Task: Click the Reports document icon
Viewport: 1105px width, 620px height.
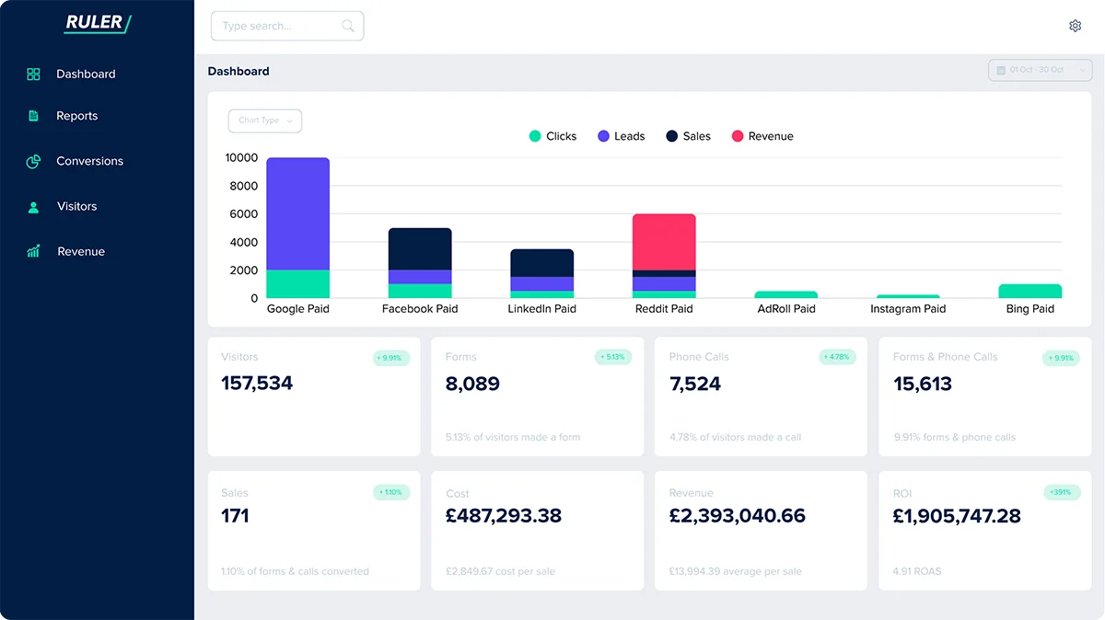Action: pyautogui.click(x=34, y=116)
